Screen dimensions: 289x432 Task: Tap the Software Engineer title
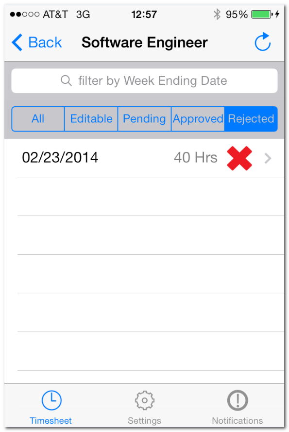[x=145, y=43]
